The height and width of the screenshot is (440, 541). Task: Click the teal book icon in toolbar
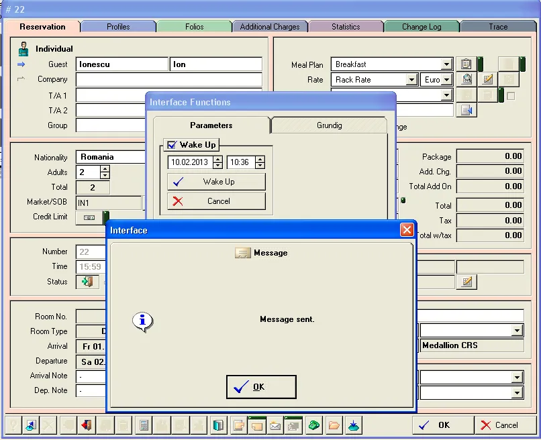[218, 425]
